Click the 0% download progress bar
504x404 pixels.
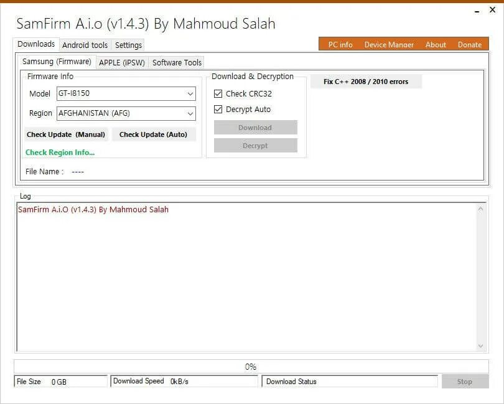[x=251, y=367]
